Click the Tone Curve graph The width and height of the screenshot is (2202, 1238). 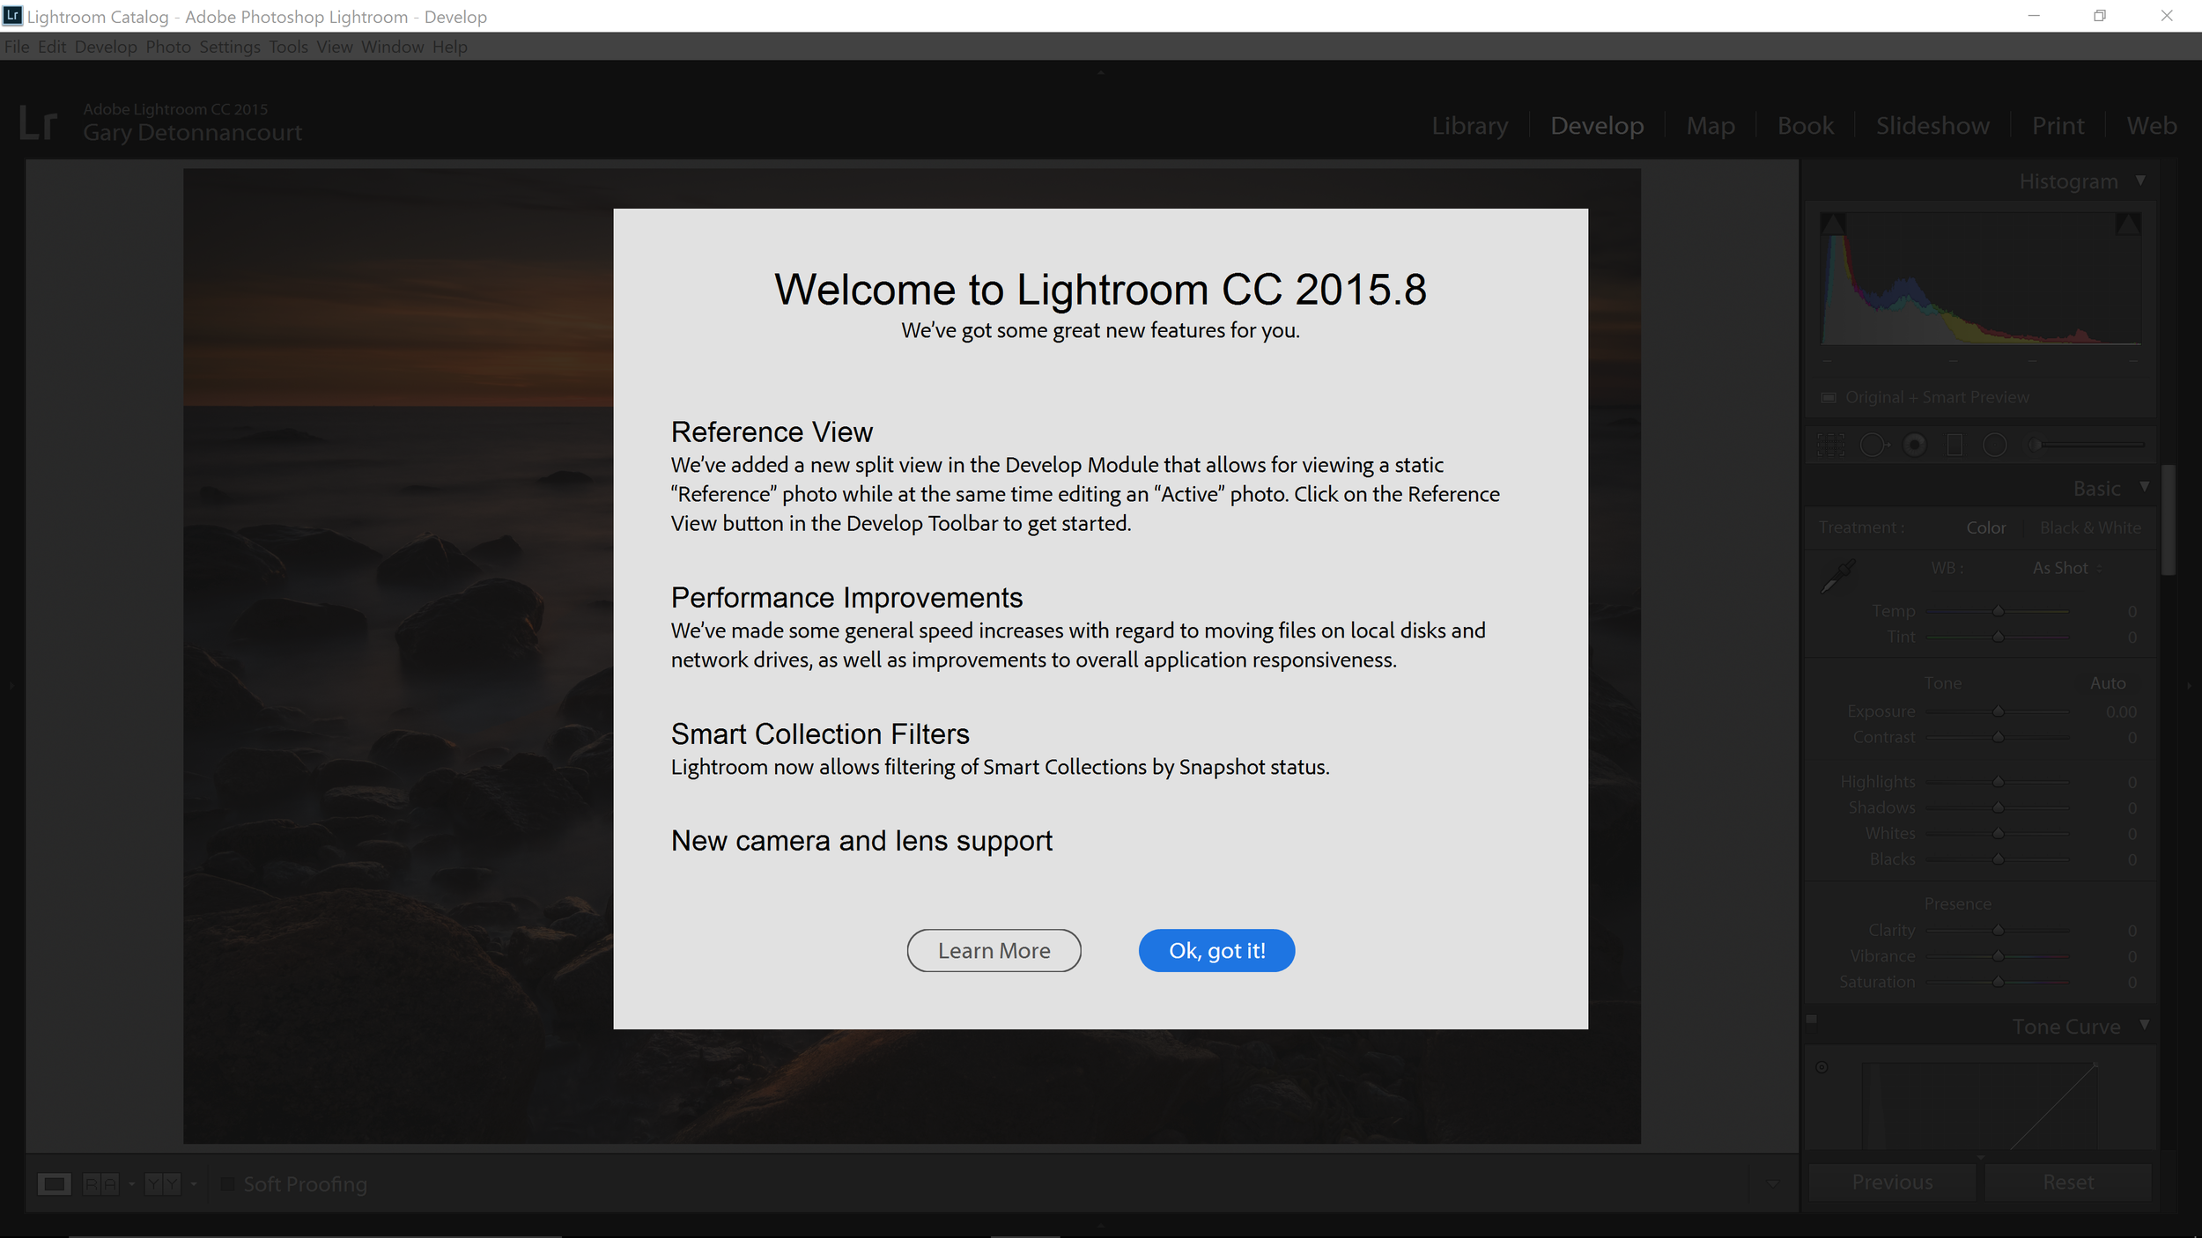click(1979, 1105)
